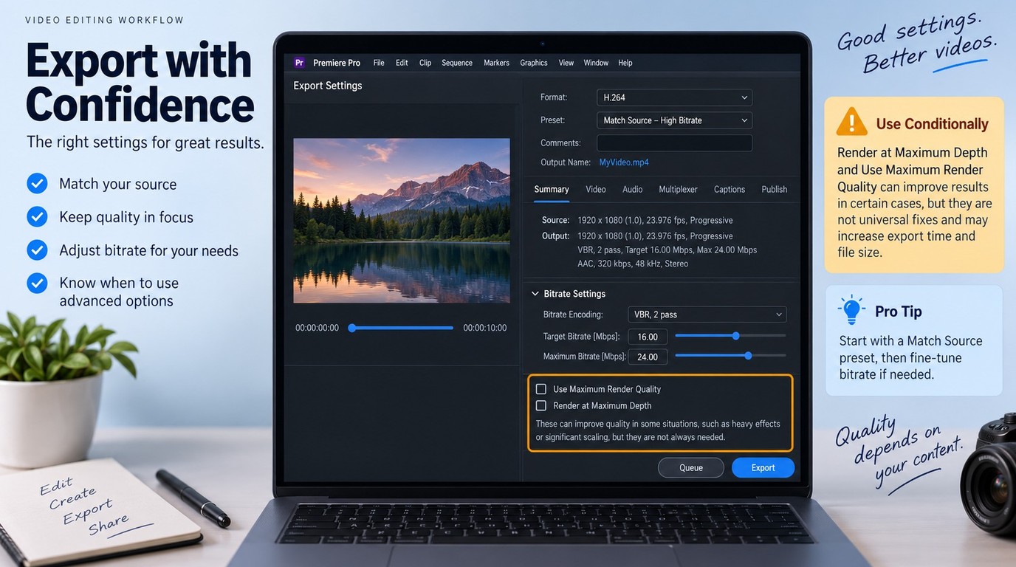Viewport: 1016px width, 567px height.
Task: Open the File menu
Action: pos(379,63)
